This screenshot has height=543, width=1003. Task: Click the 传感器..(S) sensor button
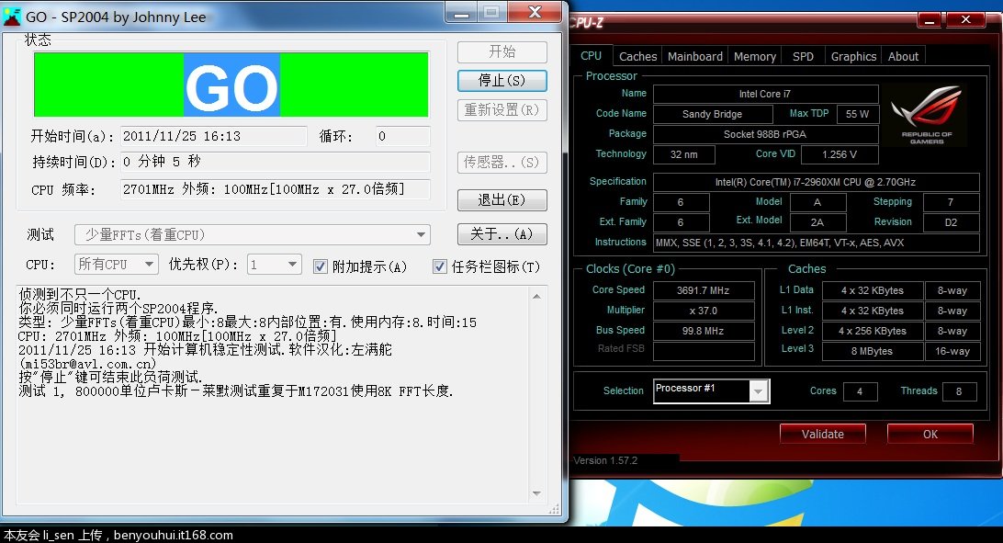point(502,163)
